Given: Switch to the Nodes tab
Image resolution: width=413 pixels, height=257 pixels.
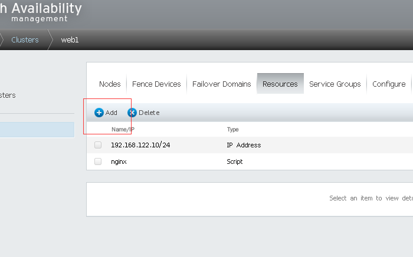Looking at the screenshot, I should (110, 84).
